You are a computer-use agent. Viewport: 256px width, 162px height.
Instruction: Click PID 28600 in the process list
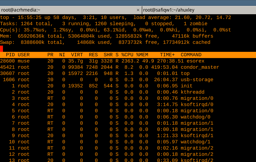click(x=7, y=61)
